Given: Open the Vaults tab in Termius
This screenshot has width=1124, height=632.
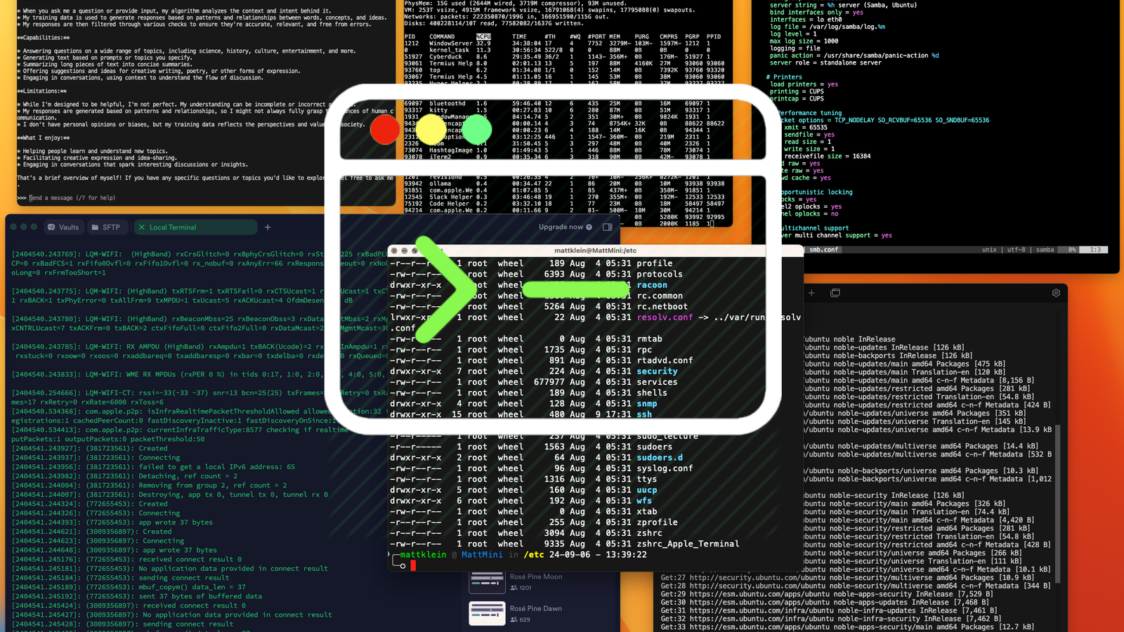Looking at the screenshot, I should pos(63,228).
